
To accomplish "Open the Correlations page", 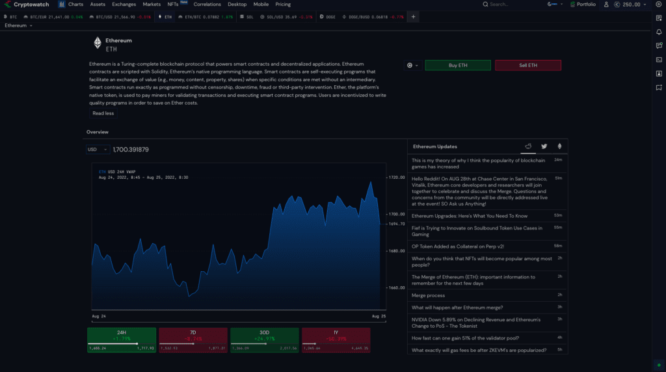I will click(x=207, y=5).
